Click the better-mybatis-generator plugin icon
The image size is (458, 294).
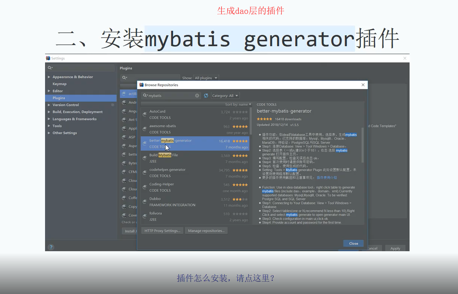click(x=145, y=144)
